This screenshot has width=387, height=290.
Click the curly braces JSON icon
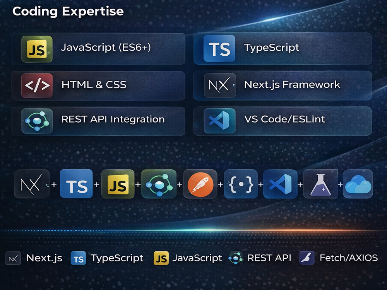241,184
